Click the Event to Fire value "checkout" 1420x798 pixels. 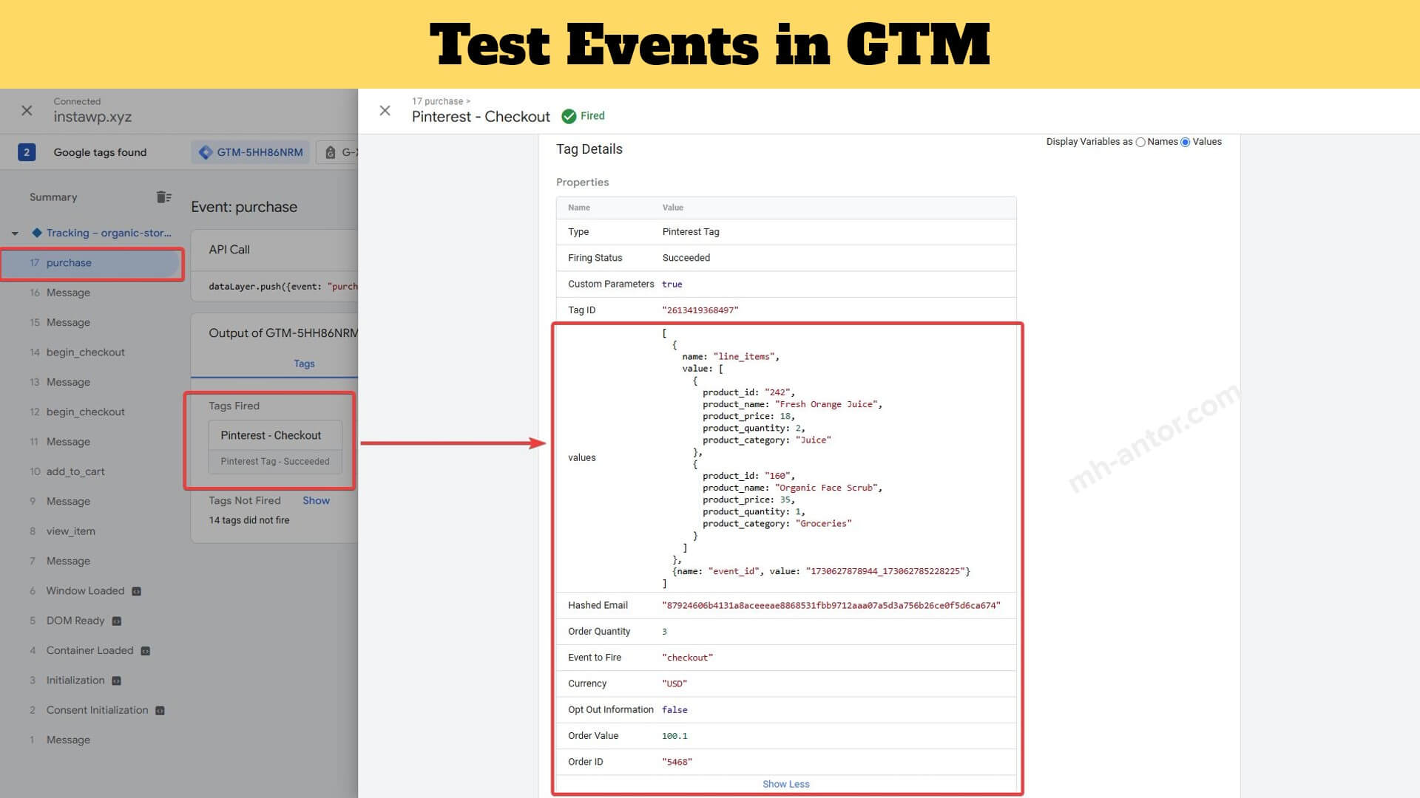tap(688, 658)
